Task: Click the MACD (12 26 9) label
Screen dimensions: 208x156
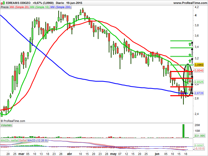Action: [x=37, y=140]
